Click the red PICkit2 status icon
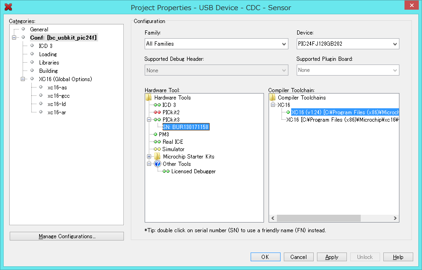 (157, 112)
